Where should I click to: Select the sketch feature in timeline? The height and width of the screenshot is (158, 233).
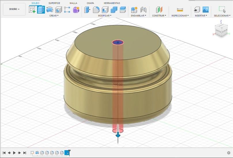pos(32,153)
